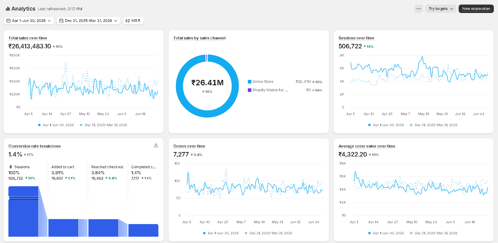Click the calendar icon in the date range button

[8, 21]
